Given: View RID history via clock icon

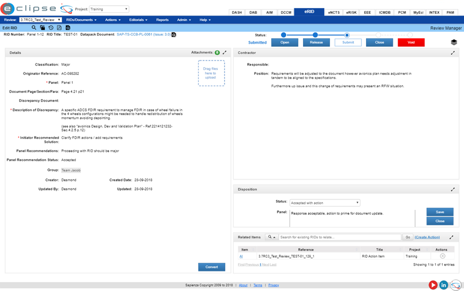Looking at the screenshot, I should click(51, 28).
